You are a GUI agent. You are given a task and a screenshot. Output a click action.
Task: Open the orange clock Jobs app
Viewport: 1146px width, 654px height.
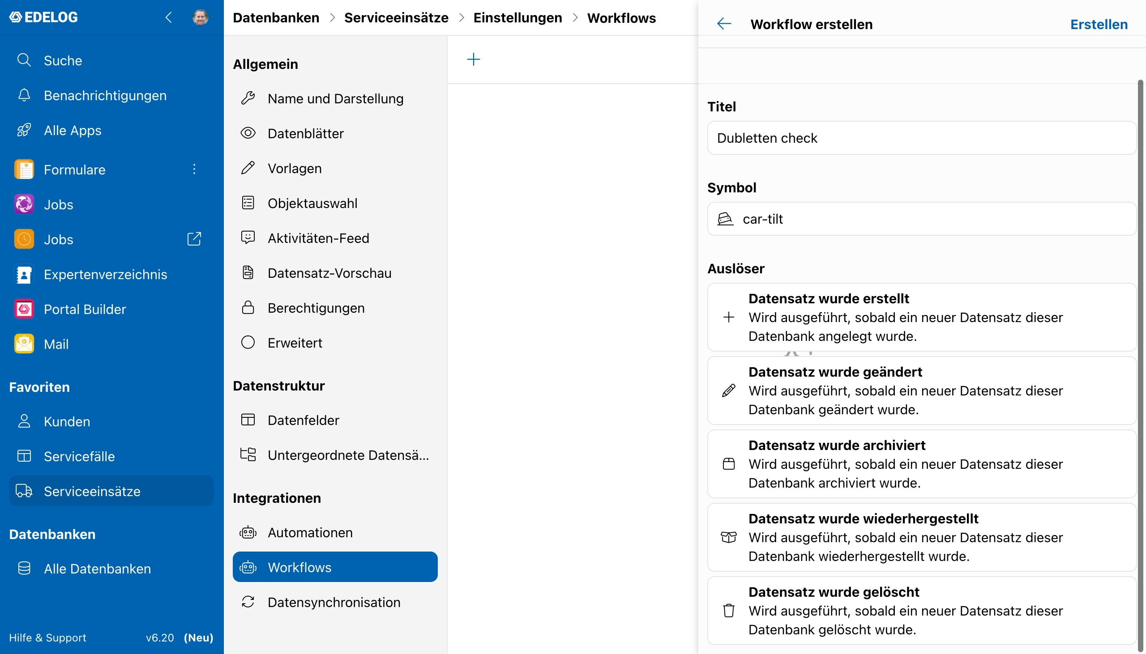pos(24,239)
